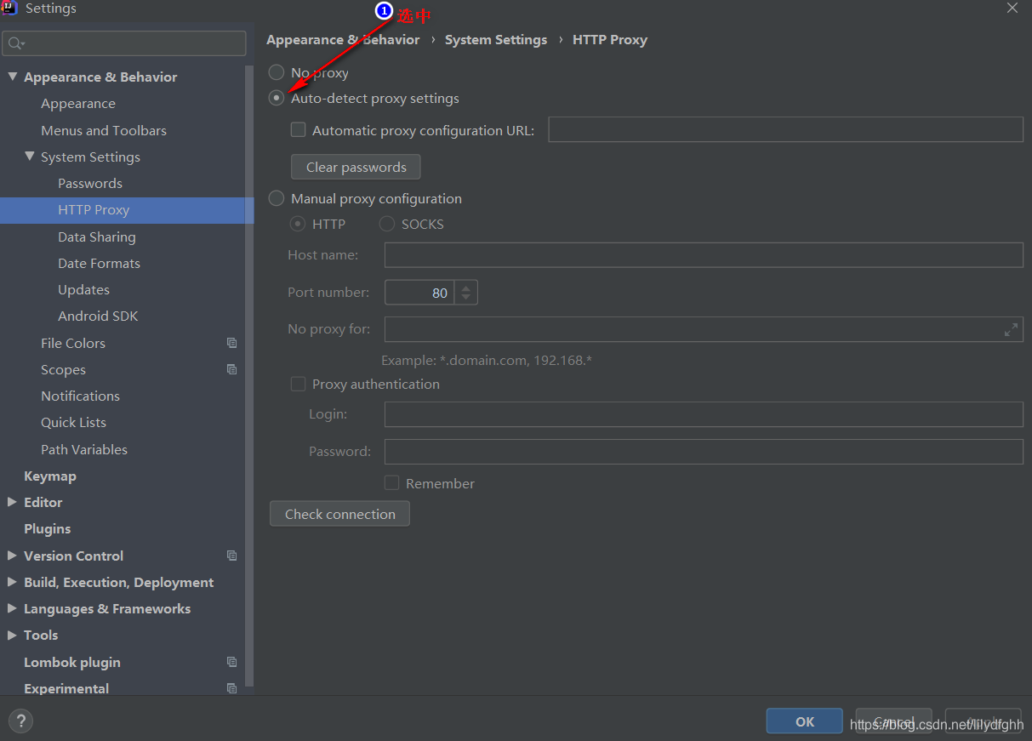The height and width of the screenshot is (741, 1032).
Task: Click project-level icon beside Version Control
Action: point(231,556)
